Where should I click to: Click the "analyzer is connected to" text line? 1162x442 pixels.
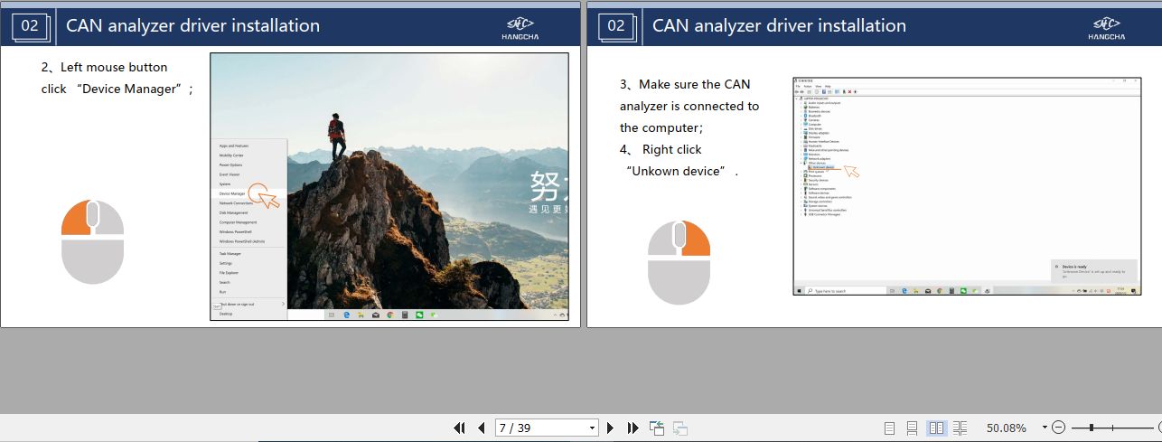[x=689, y=106]
